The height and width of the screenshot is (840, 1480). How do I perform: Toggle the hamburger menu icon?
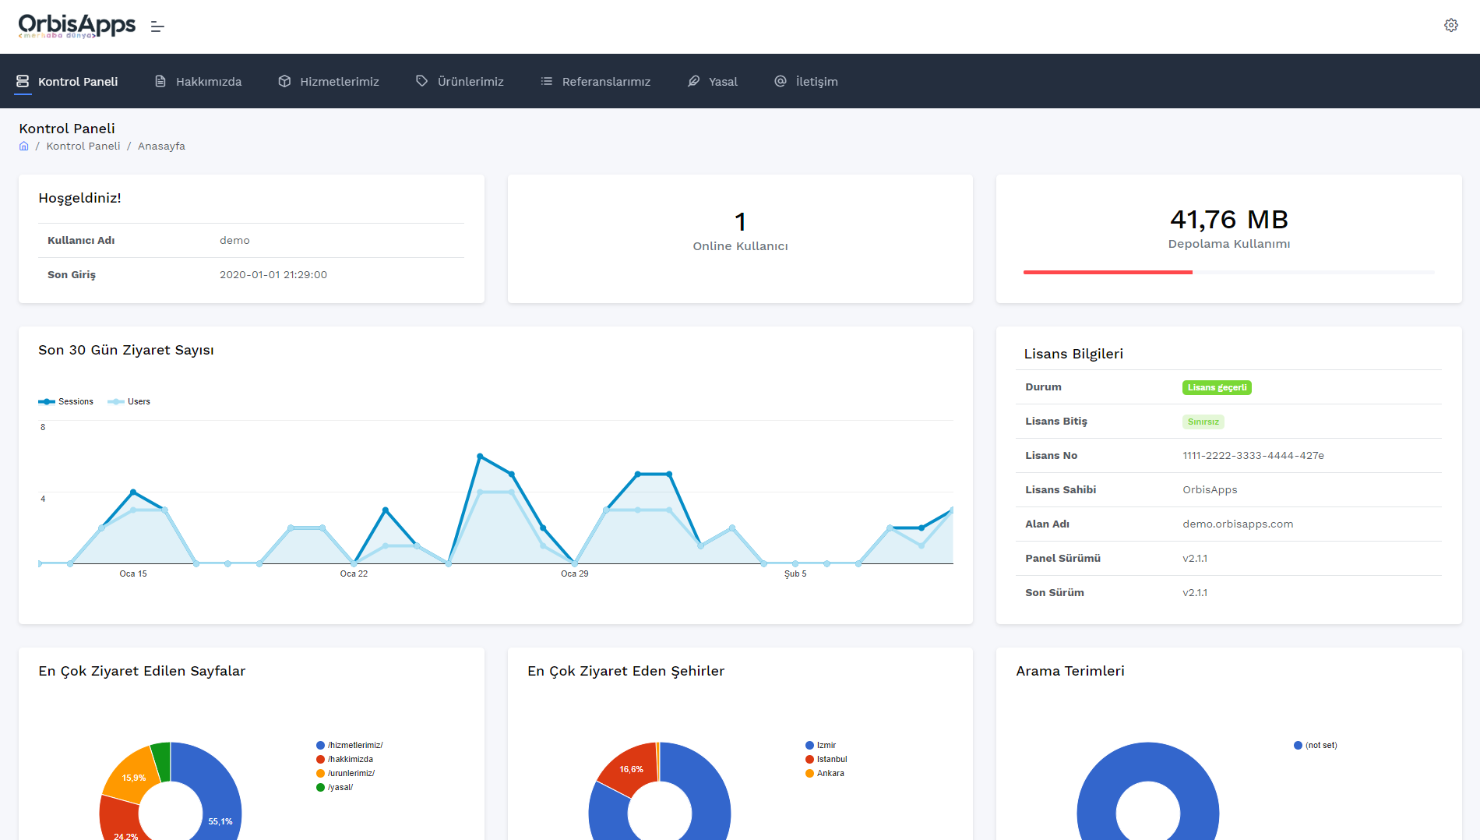point(157,26)
